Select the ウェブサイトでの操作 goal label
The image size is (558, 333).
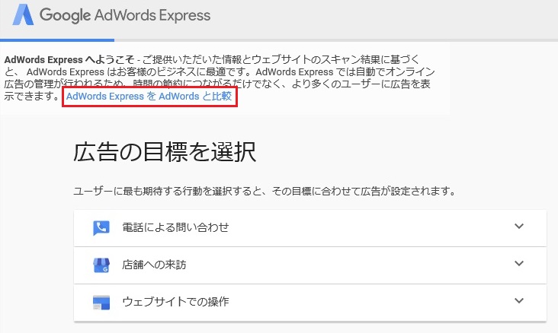click(175, 302)
